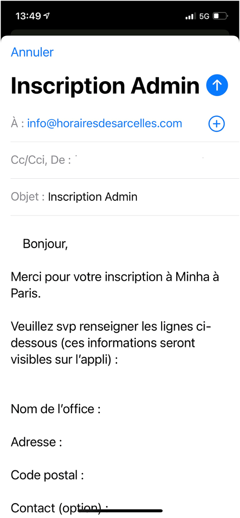240x518 pixels.
Task: Place cursor after Bonjour greeting
Action: 69,244
